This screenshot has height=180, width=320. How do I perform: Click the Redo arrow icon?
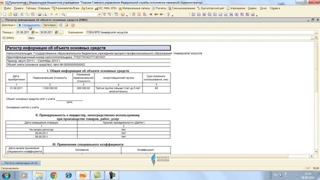point(56,14)
